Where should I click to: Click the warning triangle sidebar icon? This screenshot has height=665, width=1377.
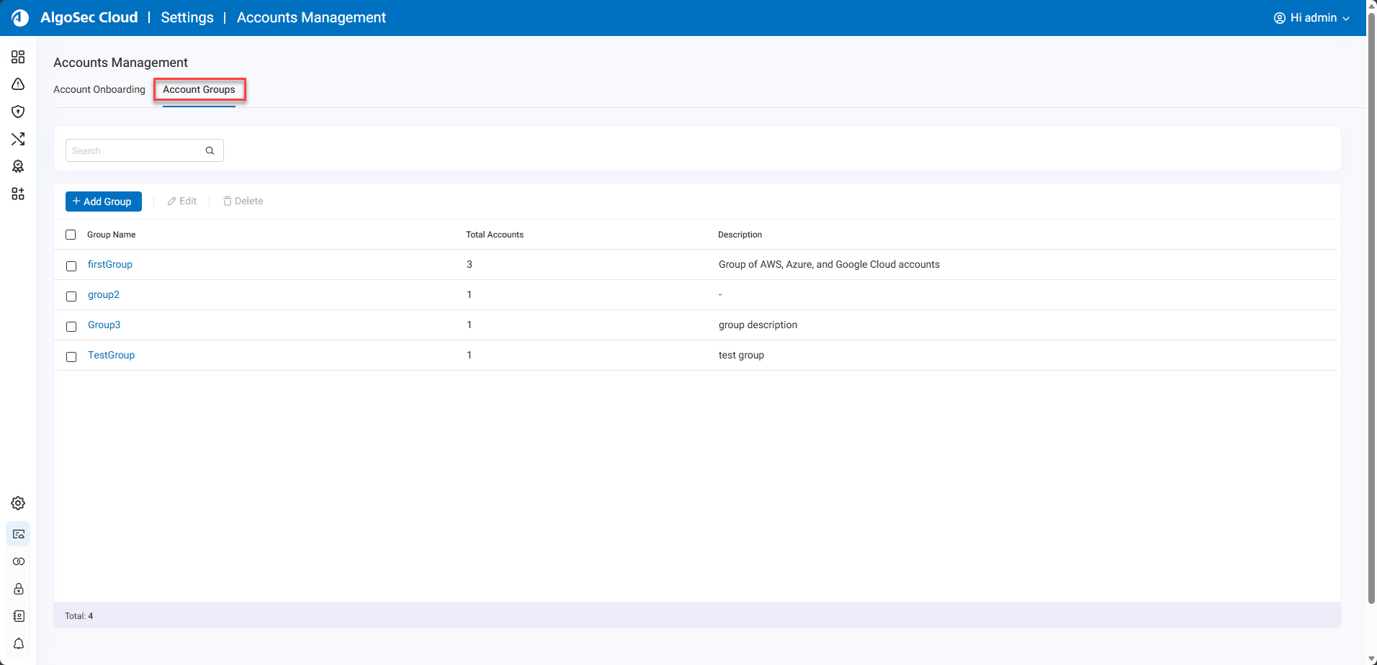[x=18, y=84]
